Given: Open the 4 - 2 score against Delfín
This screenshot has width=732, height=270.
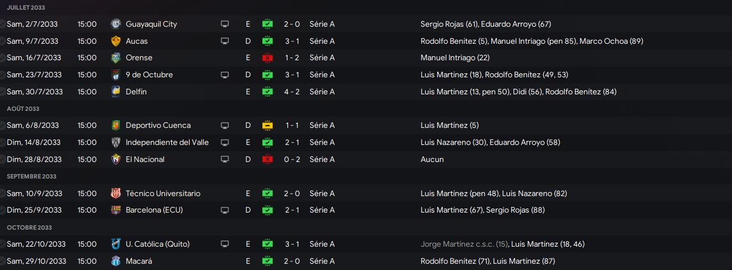Looking at the screenshot, I should [x=292, y=92].
